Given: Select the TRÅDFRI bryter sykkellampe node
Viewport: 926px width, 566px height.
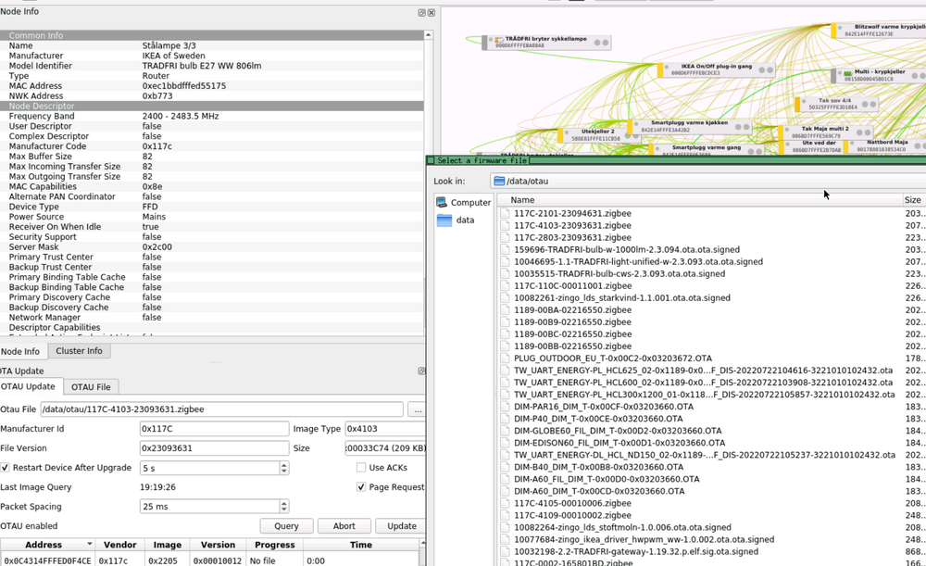Looking at the screenshot, I should pos(546,42).
